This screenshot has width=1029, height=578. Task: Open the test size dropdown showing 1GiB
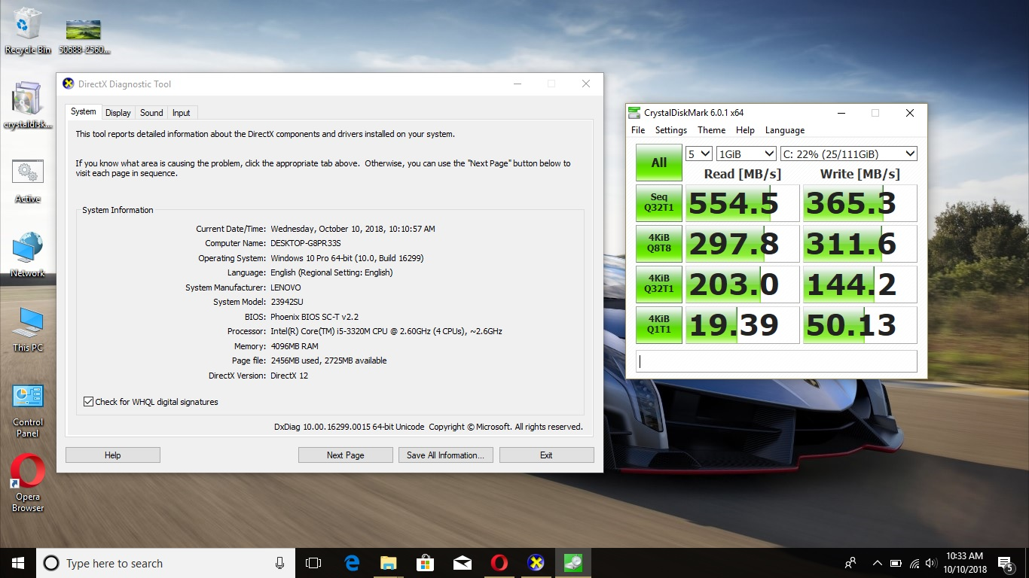pos(746,154)
